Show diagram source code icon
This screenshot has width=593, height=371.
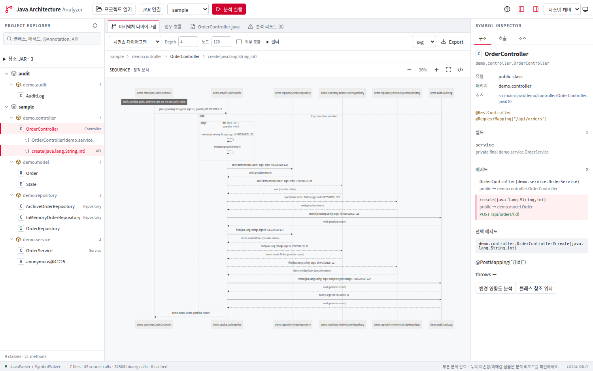point(460,70)
